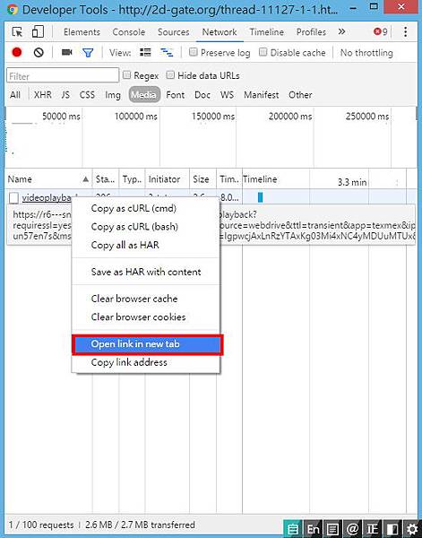
Task: Click the blue bar in the Timeline column
Action: point(260,197)
